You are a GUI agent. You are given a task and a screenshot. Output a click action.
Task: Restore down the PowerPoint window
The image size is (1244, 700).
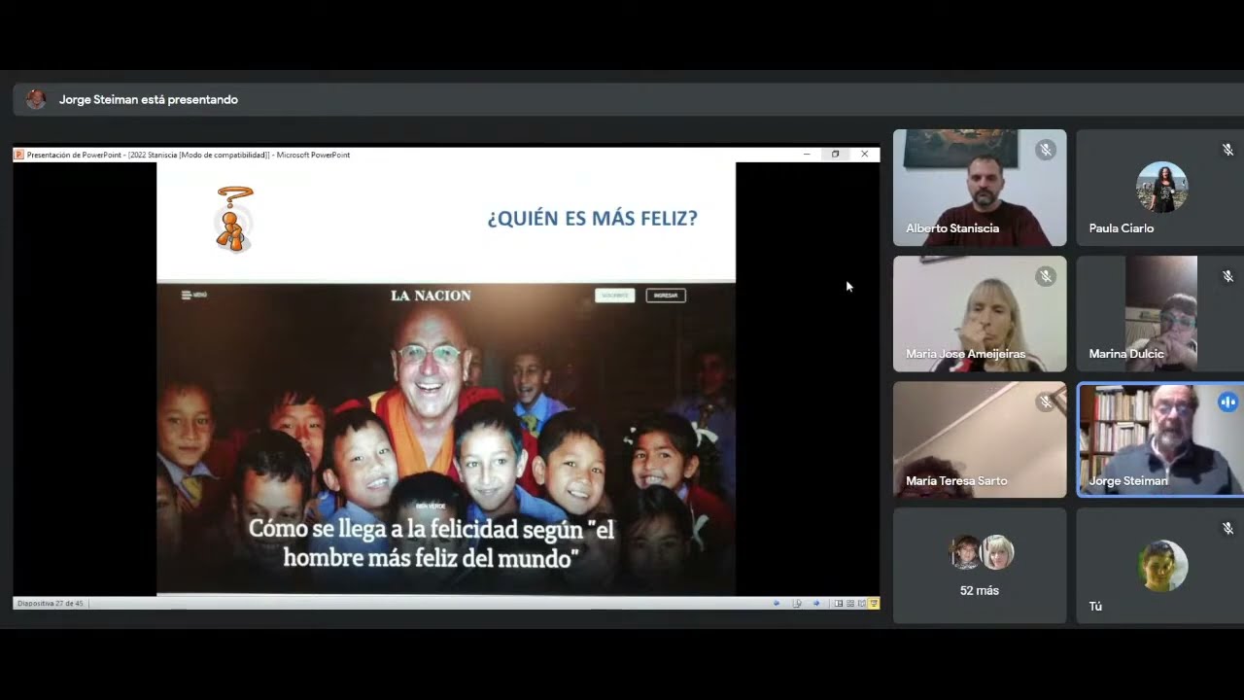835,155
